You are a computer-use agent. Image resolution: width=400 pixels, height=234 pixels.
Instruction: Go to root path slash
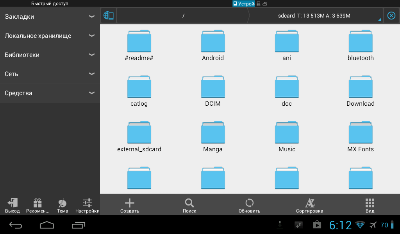[183, 16]
